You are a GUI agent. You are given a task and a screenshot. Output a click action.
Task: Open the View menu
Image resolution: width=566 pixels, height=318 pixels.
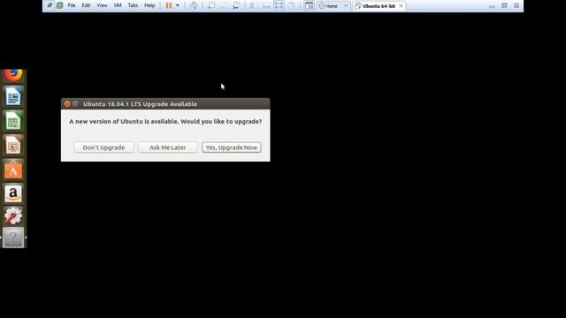pyautogui.click(x=102, y=5)
